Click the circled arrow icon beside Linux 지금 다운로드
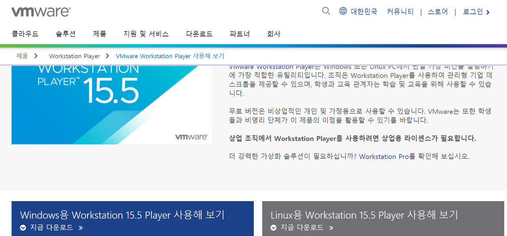 (x=274, y=228)
